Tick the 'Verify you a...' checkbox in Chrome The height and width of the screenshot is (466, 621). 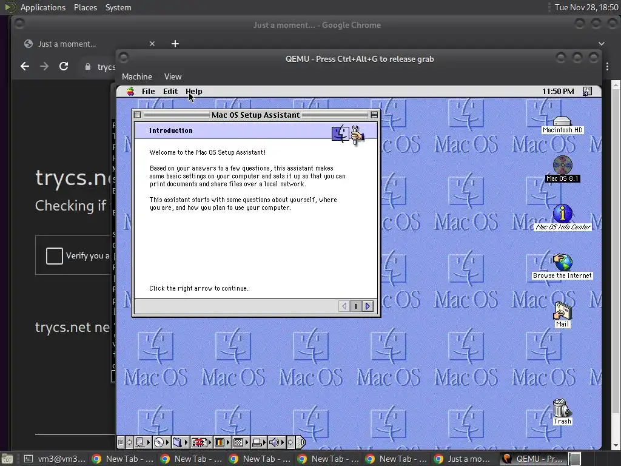[54, 255]
